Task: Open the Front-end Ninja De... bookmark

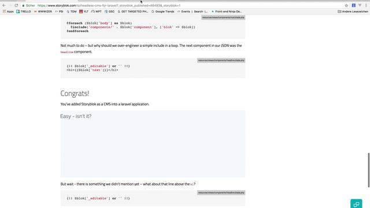Action: [x=227, y=12]
